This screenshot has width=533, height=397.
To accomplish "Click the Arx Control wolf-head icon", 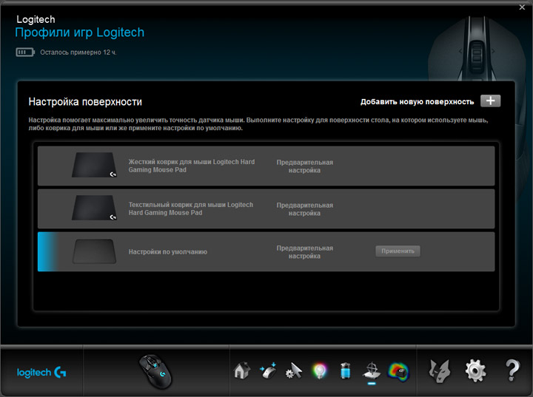I will point(440,372).
